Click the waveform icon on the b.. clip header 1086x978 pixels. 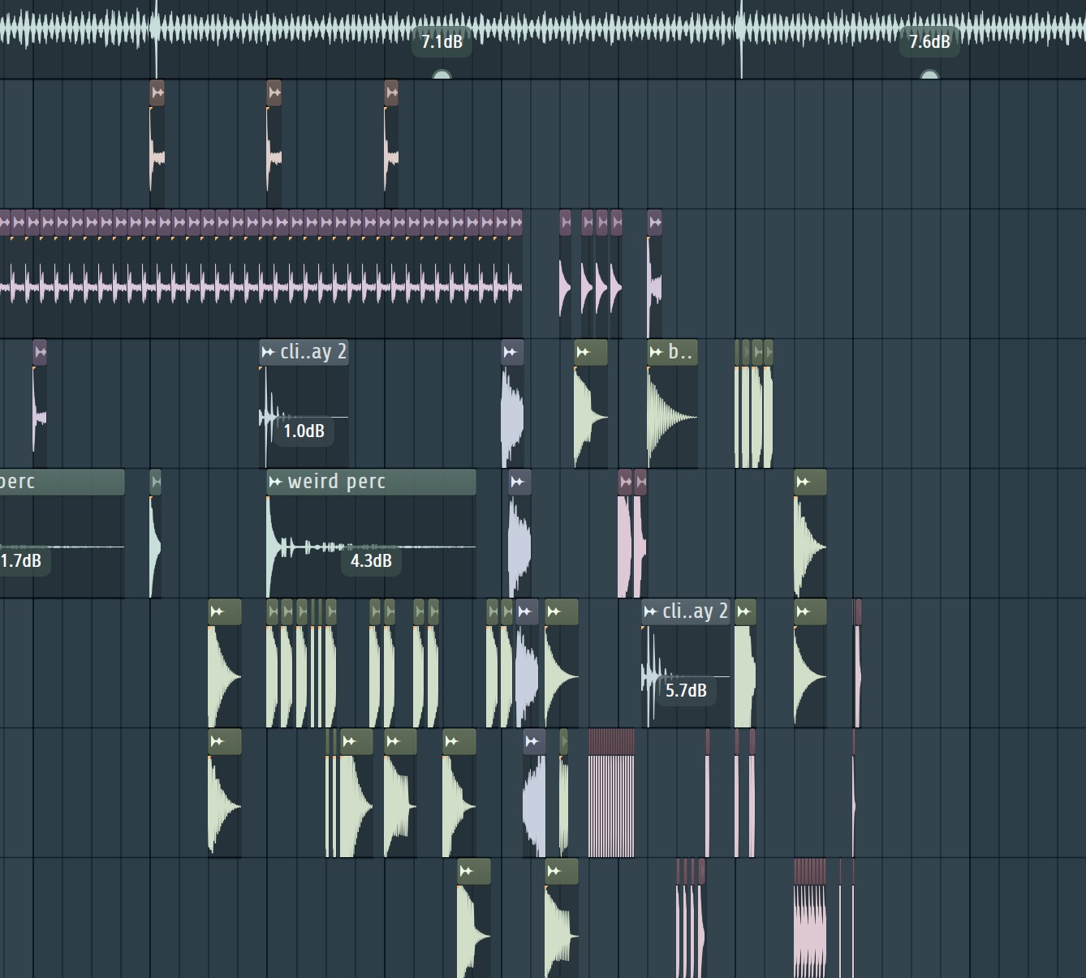pyautogui.click(x=654, y=352)
